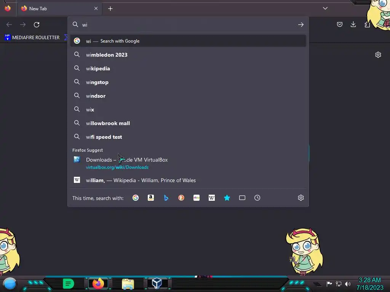Open search settings gear in dropdown

(x=301, y=198)
